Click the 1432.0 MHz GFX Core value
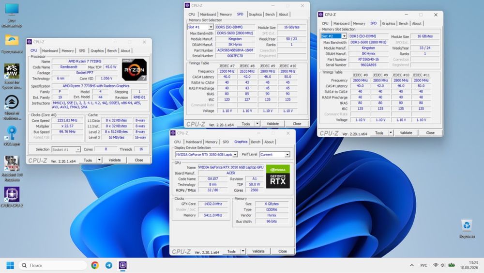This screenshot has width=484, height=273. click(x=212, y=204)
